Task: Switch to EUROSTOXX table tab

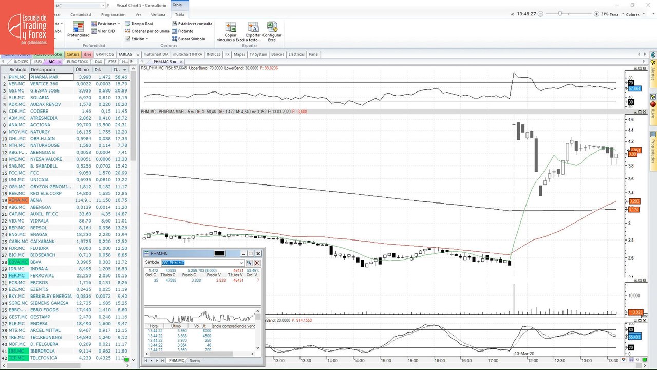Action: (x=78, y=62)
